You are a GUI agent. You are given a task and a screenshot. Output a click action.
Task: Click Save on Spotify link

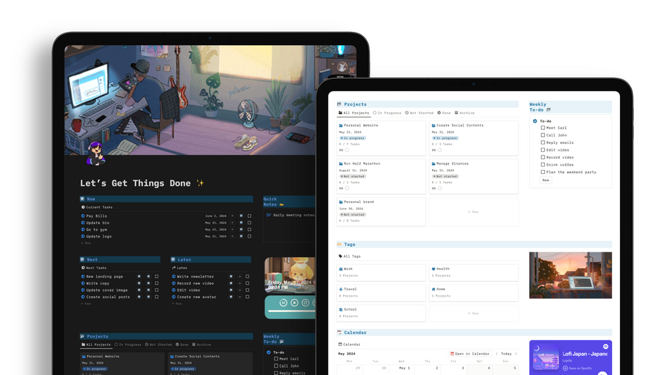coord(577,368)
